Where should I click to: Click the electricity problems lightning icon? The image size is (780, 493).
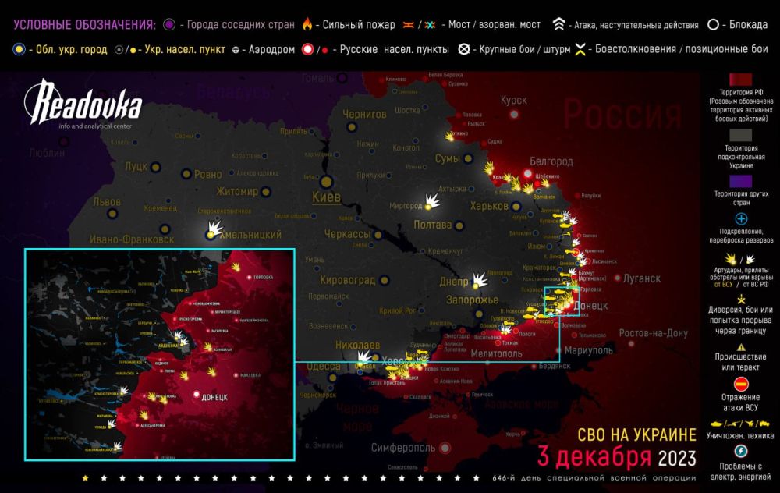coord(740,451)
